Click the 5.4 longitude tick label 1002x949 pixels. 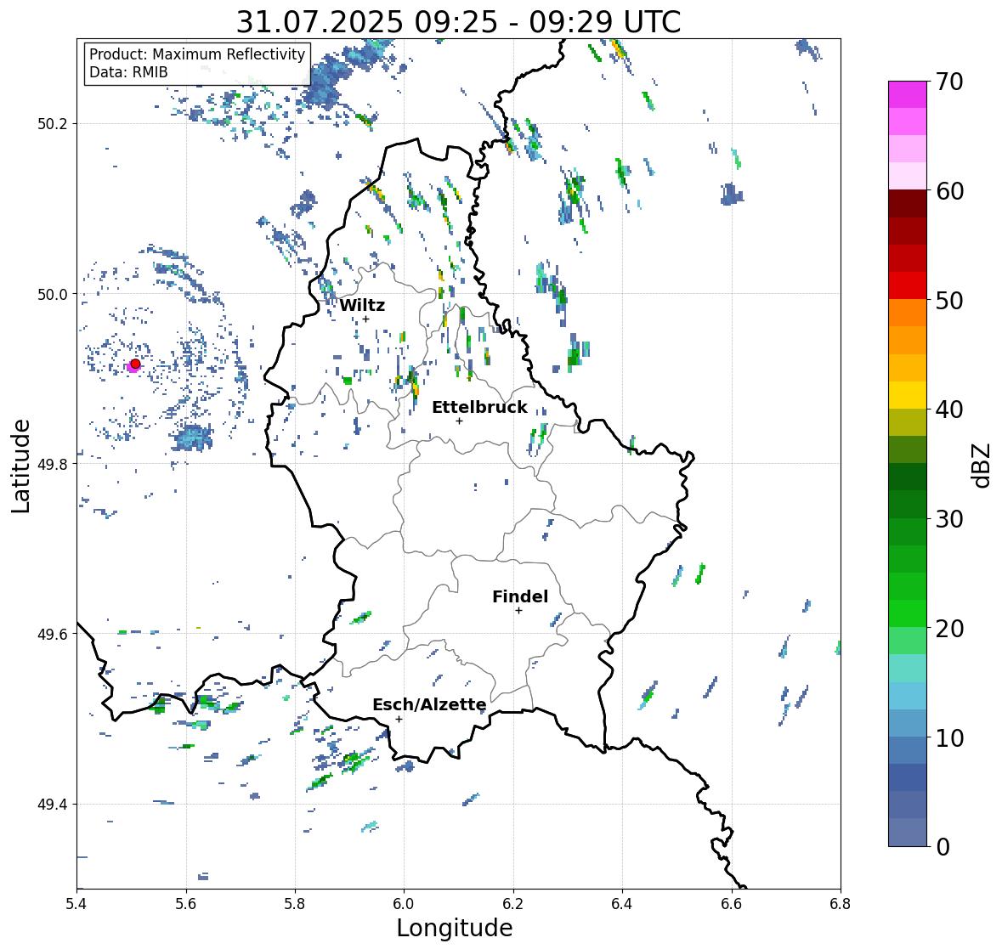(76, 903)
